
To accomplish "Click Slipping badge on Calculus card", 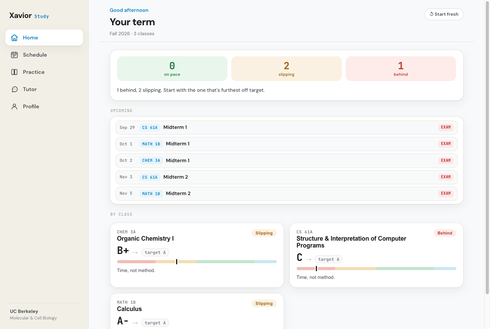I will 264,303.
